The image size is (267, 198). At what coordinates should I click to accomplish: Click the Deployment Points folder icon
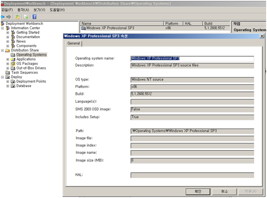tap(13, 82)
